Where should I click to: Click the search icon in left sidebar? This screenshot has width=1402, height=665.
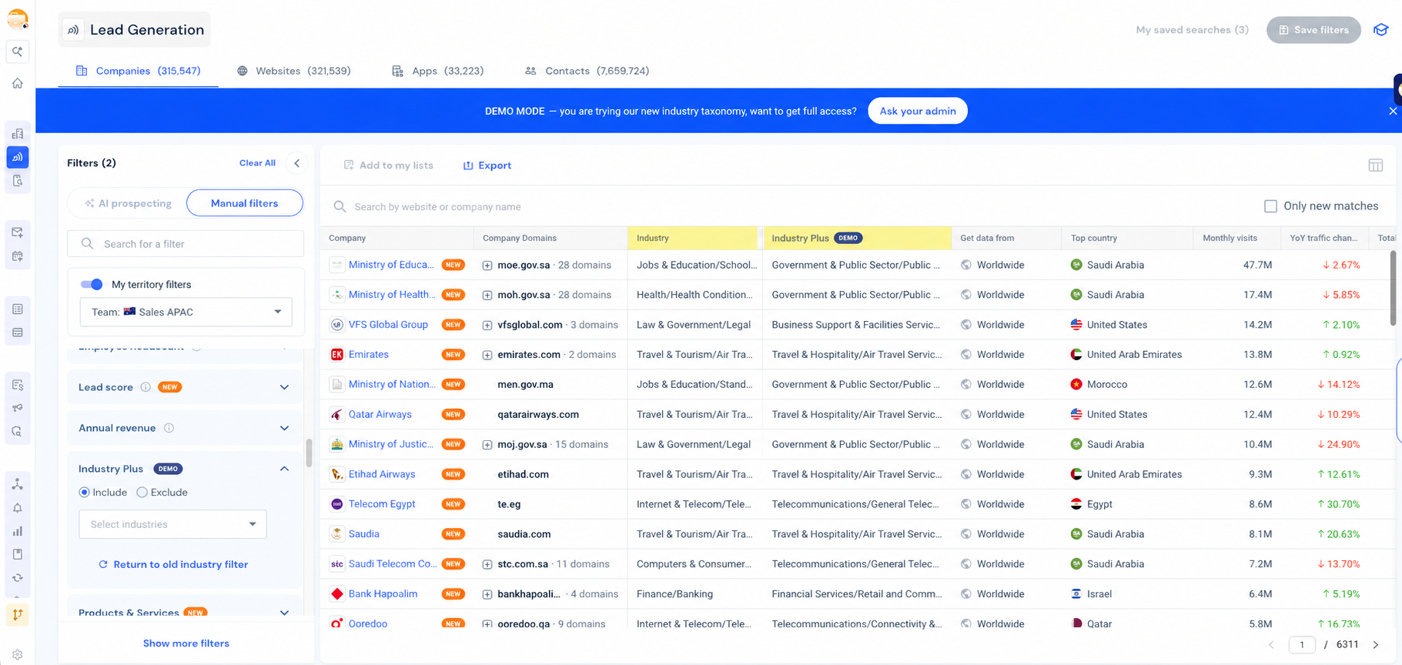pyautogui.click(x=17, y=52)
